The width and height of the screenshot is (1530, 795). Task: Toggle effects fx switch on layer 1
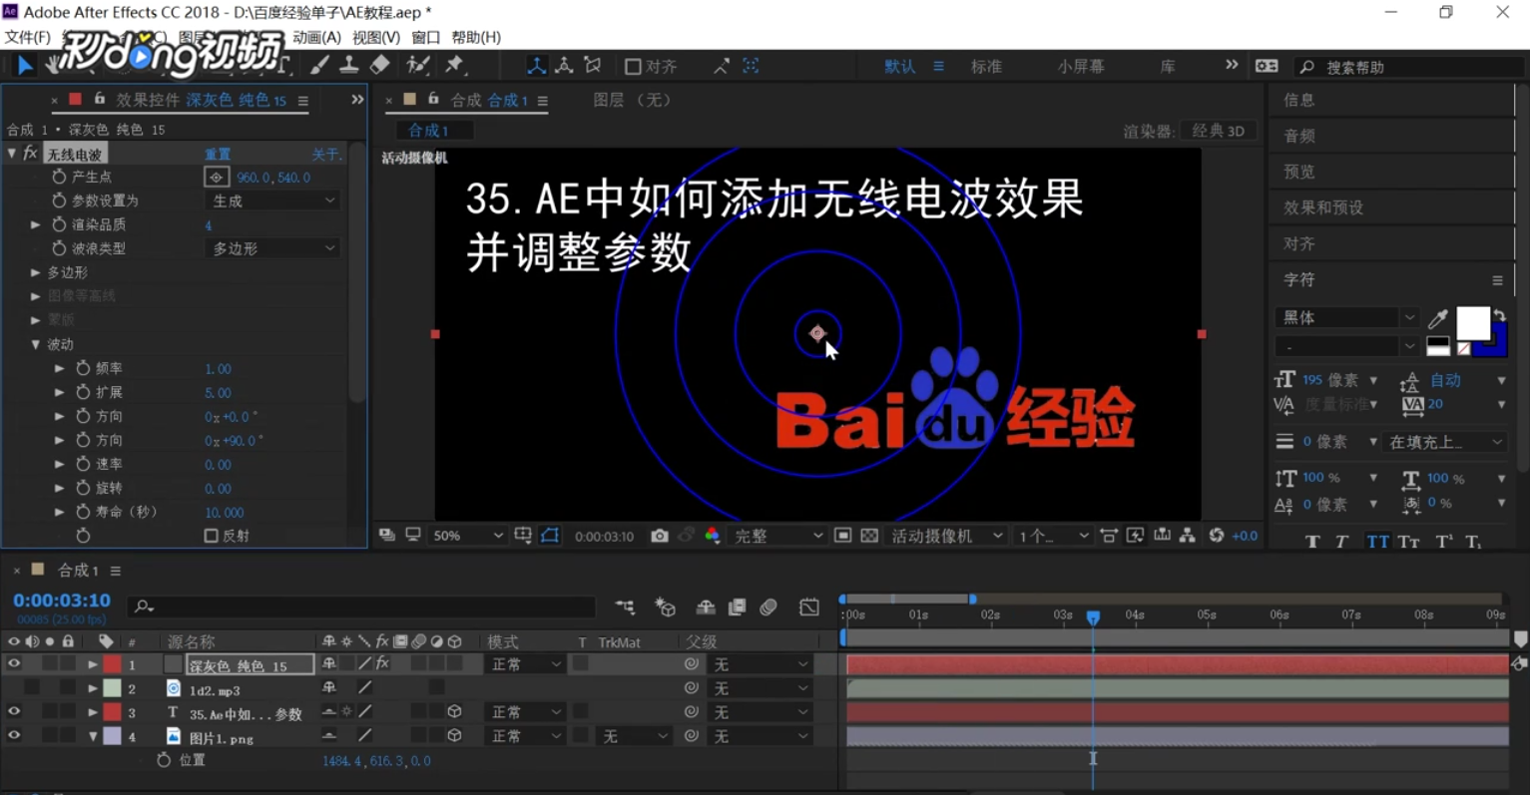[382, 664]
